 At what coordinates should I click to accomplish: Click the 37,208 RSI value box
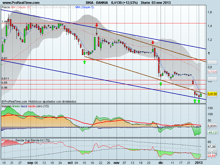[212, 150]
